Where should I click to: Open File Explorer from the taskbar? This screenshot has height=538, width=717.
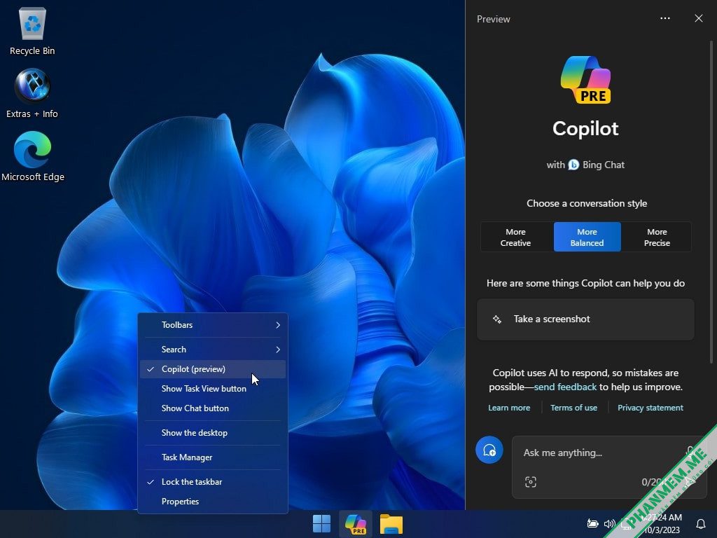click(x=391, y=524)
